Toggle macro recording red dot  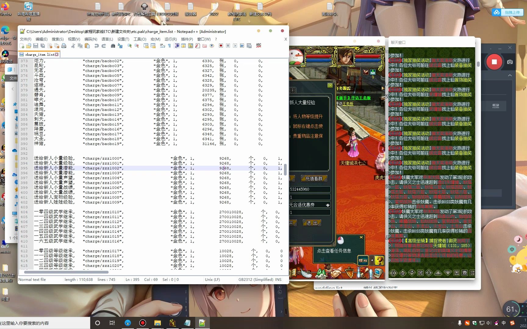tap(221, 46)
